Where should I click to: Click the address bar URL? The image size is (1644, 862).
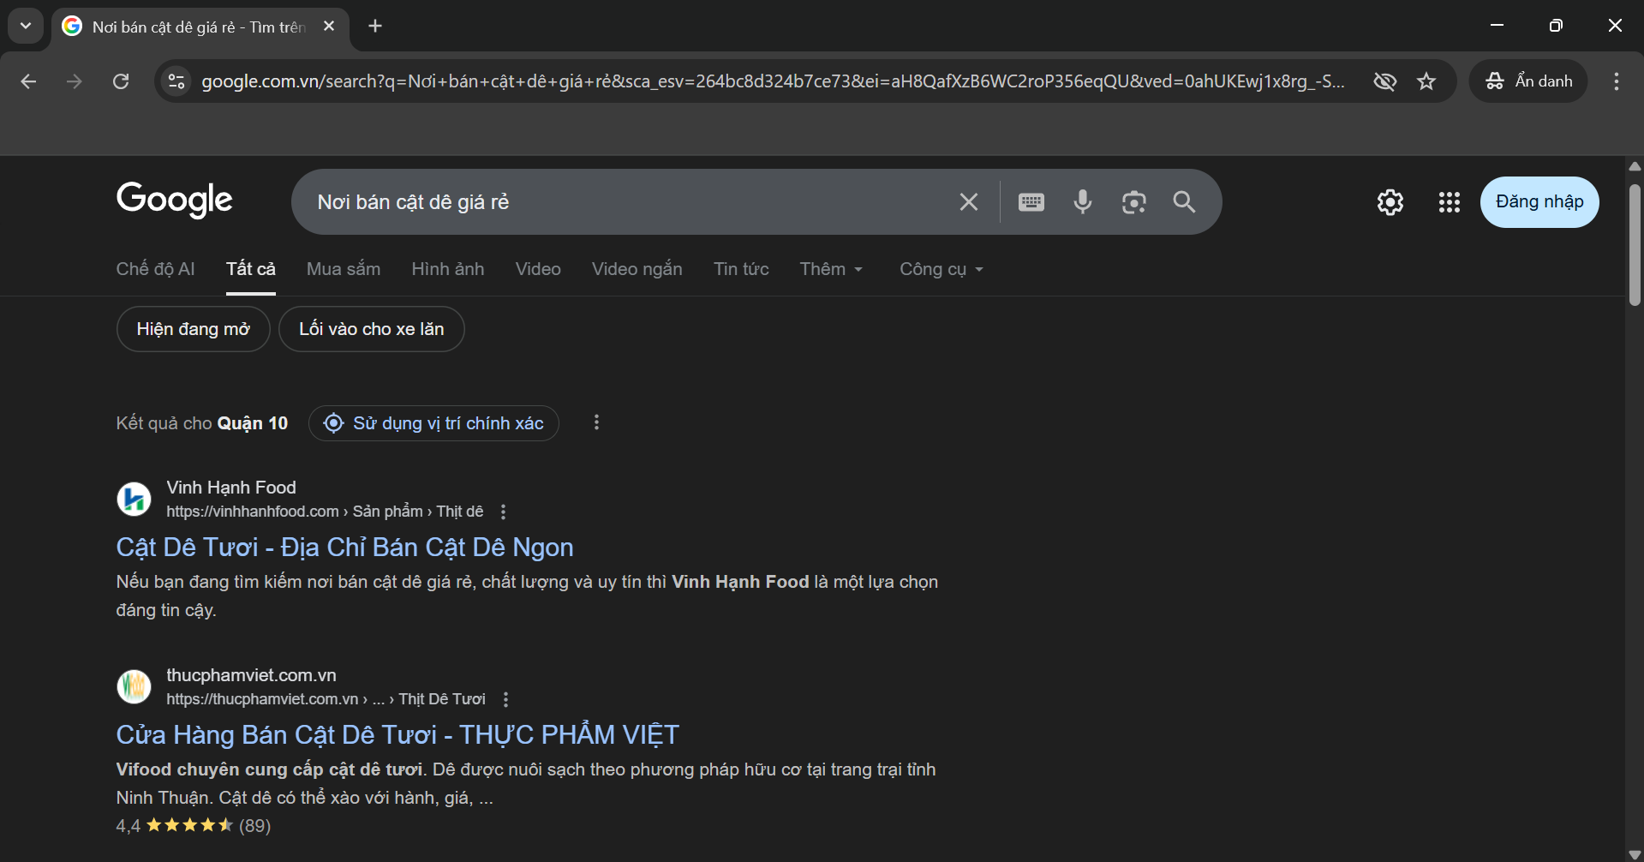[x=773, y=81]
